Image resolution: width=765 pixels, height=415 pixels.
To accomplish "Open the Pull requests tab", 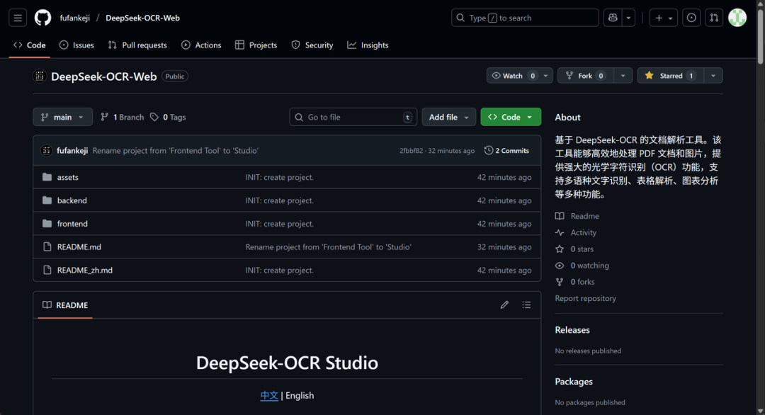I will 137,45.
